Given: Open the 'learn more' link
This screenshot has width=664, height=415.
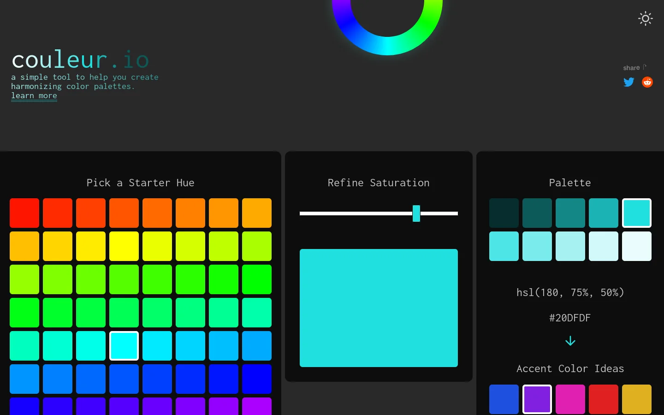Looking at the screenshot, I should pyautogui.click(x=34, y=95).
